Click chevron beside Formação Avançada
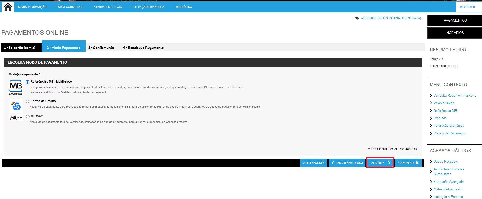 (431, 182)
